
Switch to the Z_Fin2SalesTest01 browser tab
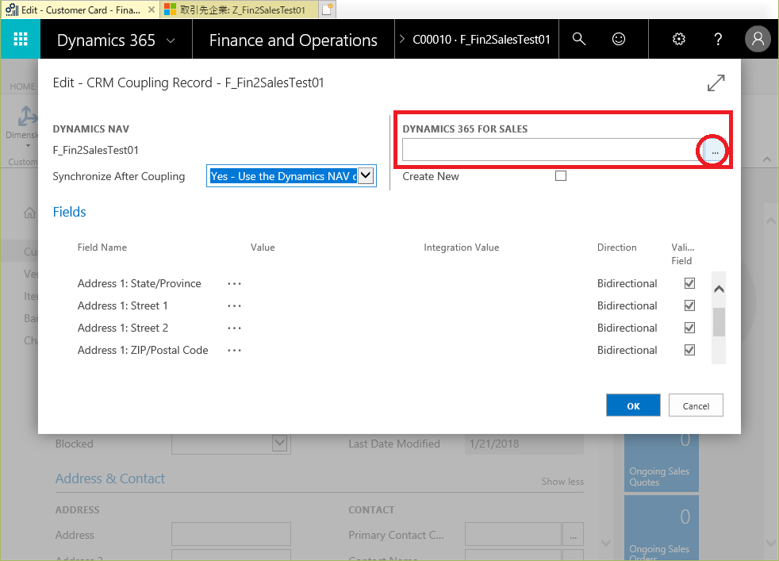click(240, 10)
